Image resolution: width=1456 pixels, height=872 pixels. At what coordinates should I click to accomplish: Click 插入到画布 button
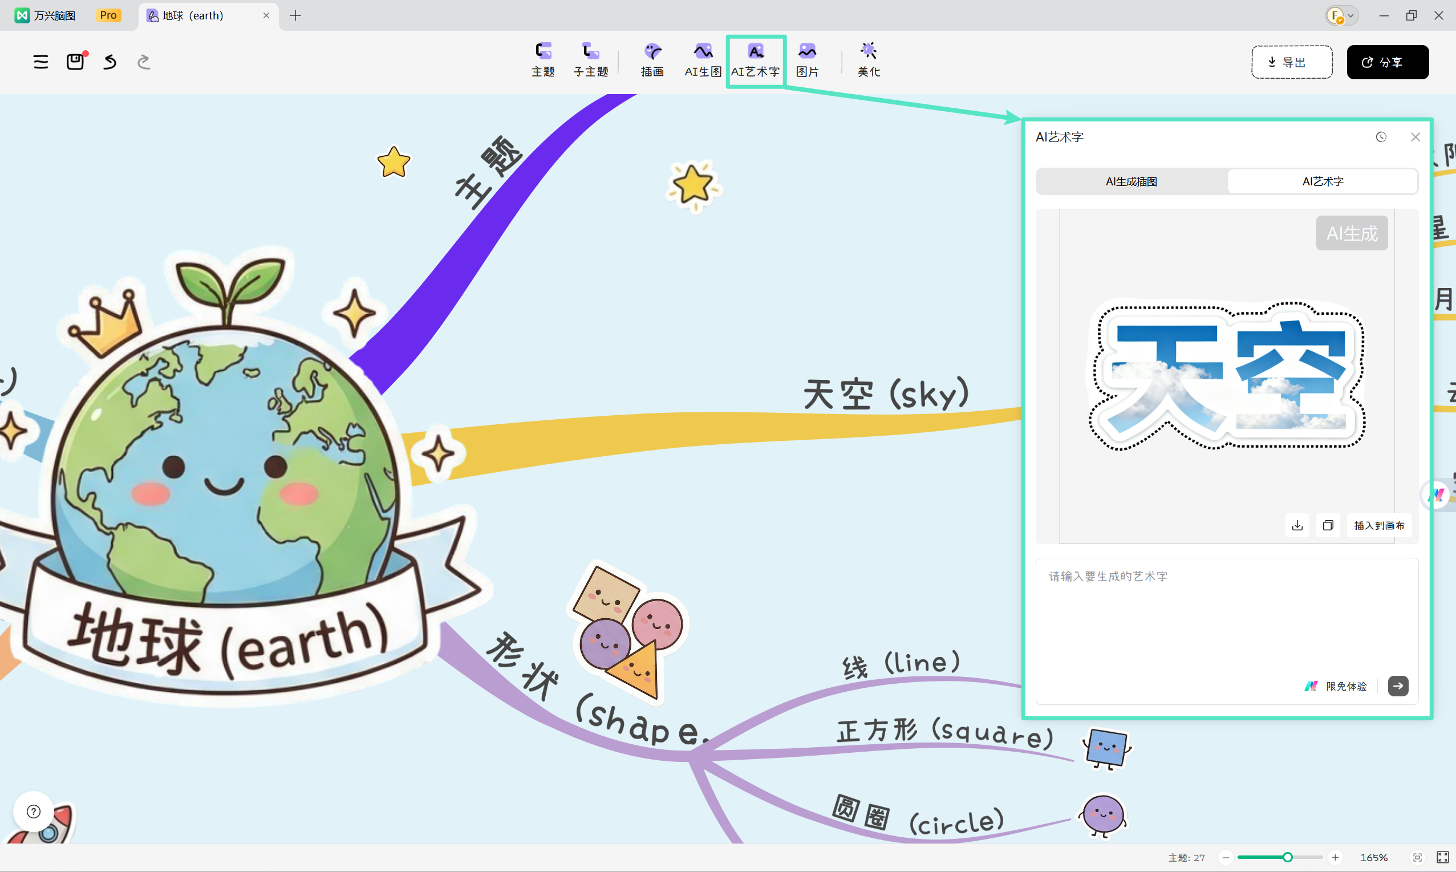click(x=1379, y=525)
